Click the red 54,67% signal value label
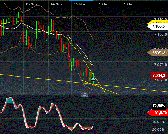168x134 pixels. tap(158, 113)
